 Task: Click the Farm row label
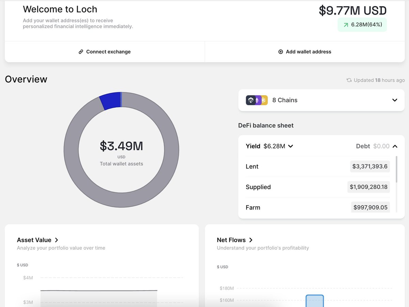[253, 207]
